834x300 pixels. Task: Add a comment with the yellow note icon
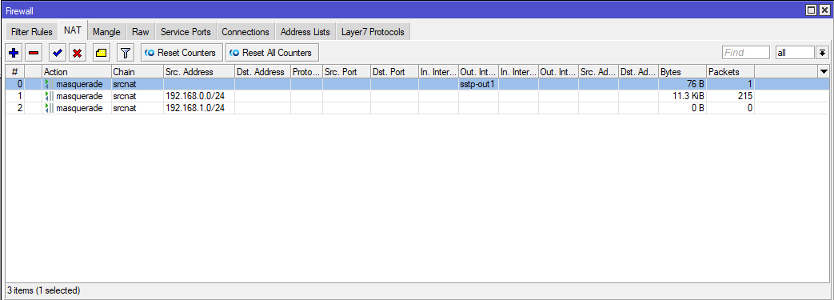click(x=101, y=53)
